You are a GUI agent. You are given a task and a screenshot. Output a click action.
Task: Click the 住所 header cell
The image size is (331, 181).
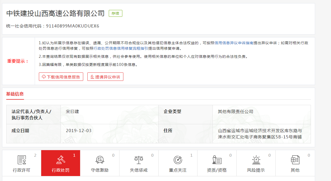click(185, 134)
